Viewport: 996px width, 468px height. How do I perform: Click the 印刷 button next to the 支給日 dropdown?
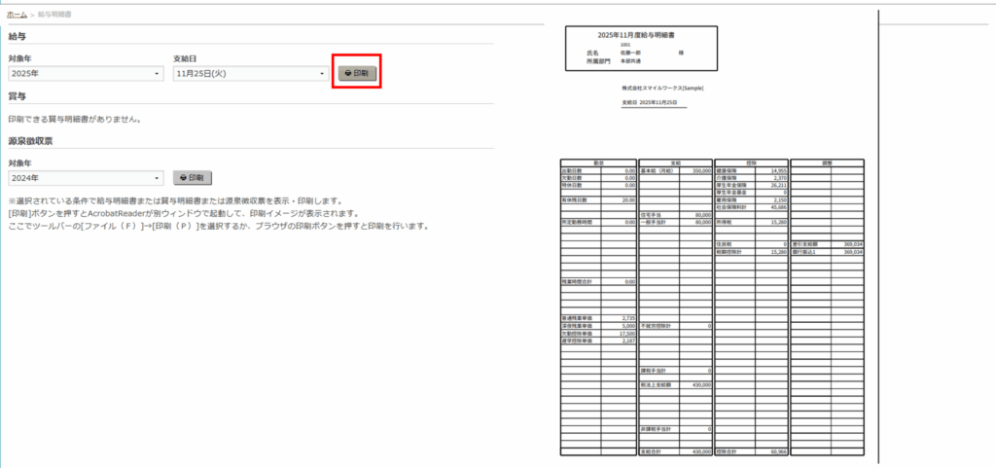pyautogui.click(x=357, y=73)
